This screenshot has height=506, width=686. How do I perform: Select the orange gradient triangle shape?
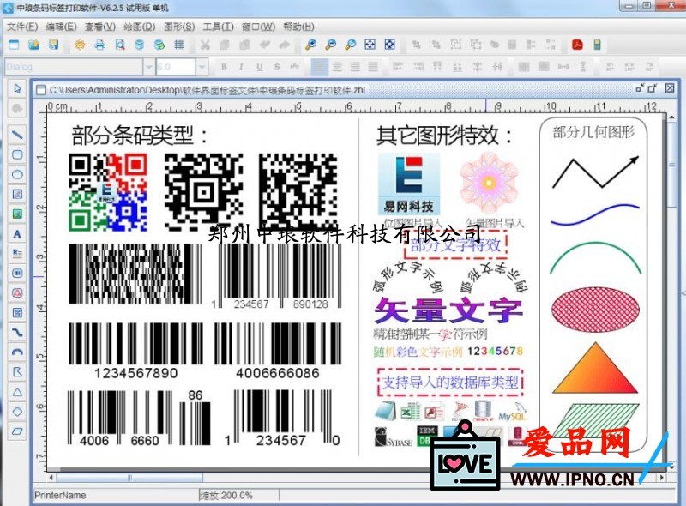pyautogui.click(x=595, y=368)
